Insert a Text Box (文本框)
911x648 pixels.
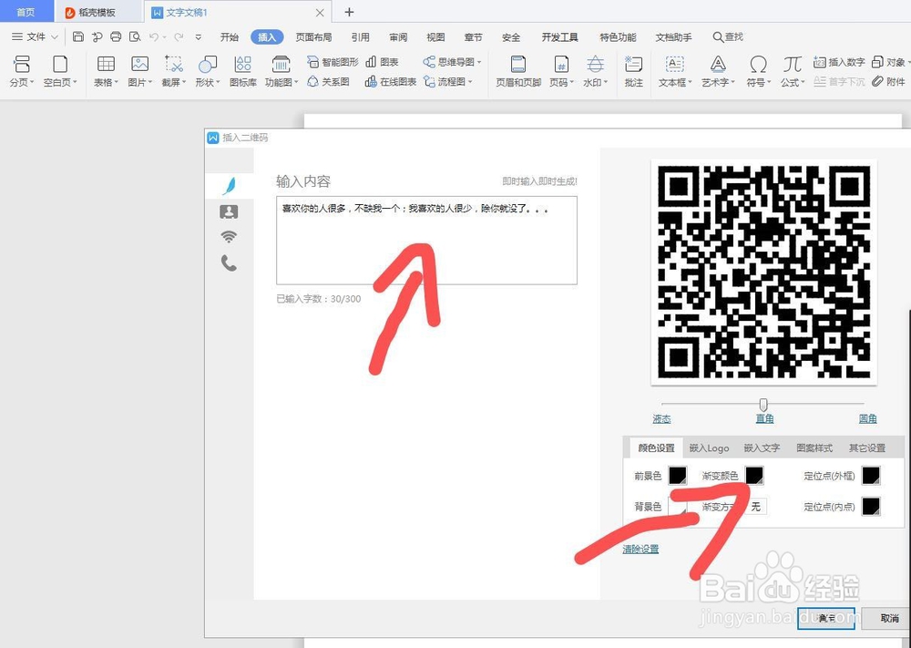coord(674,71)
